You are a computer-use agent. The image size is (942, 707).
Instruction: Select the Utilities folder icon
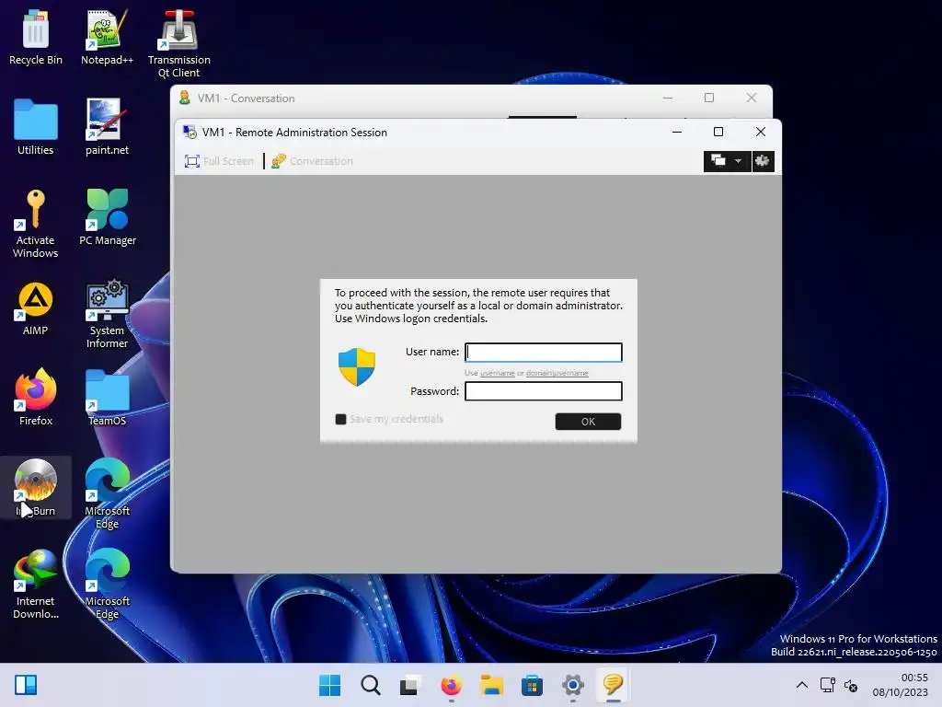click(36, 127)
